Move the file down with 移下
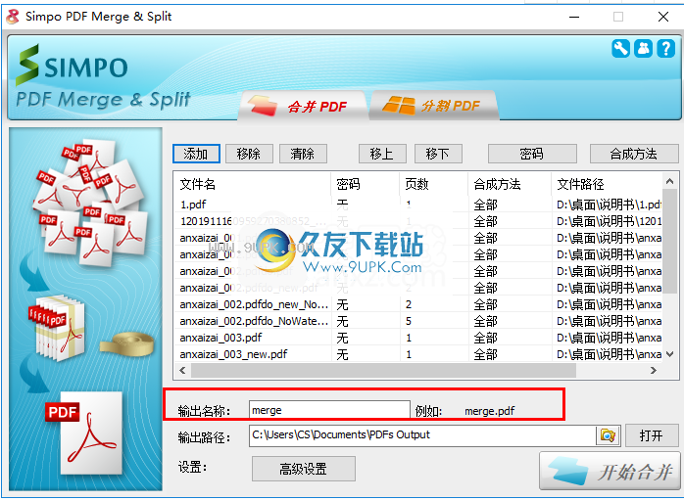The image size is (684, 501). [x=438, y=154]
